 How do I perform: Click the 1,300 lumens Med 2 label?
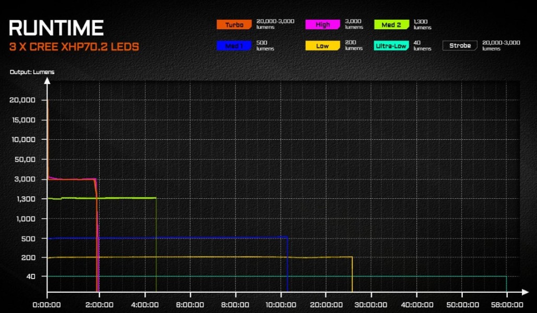pyautogui.click(x=423, y=24)
